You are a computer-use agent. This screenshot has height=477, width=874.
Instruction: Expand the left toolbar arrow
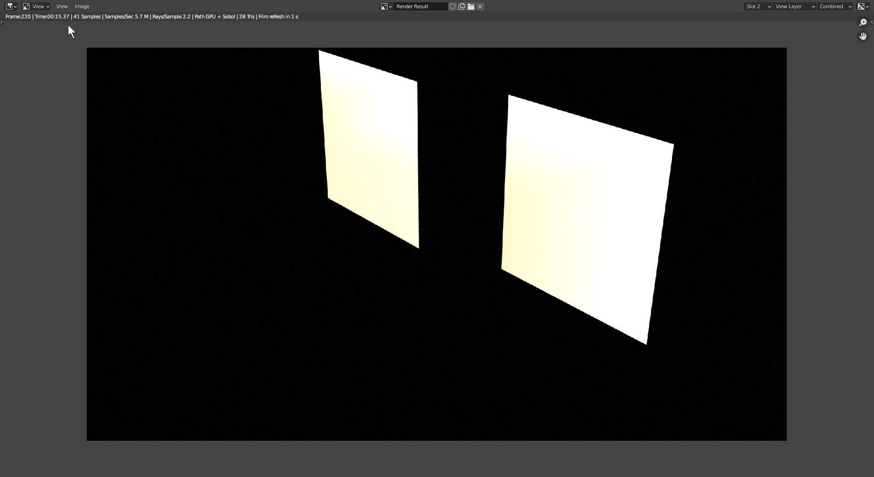pos(2,22)
